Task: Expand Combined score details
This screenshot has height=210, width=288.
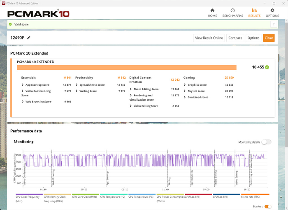Action: click(185, 97)
